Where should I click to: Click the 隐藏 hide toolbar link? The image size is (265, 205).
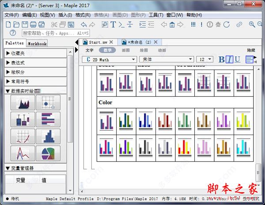pyautogui.click(x=251, y=50)
